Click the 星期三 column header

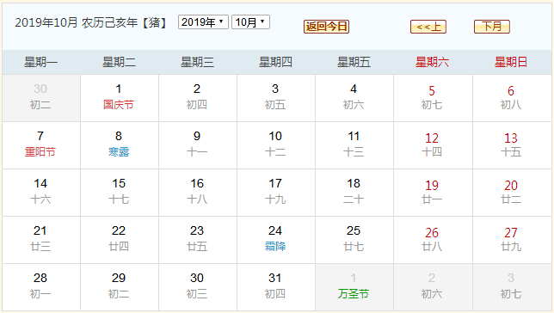point(198,62)
